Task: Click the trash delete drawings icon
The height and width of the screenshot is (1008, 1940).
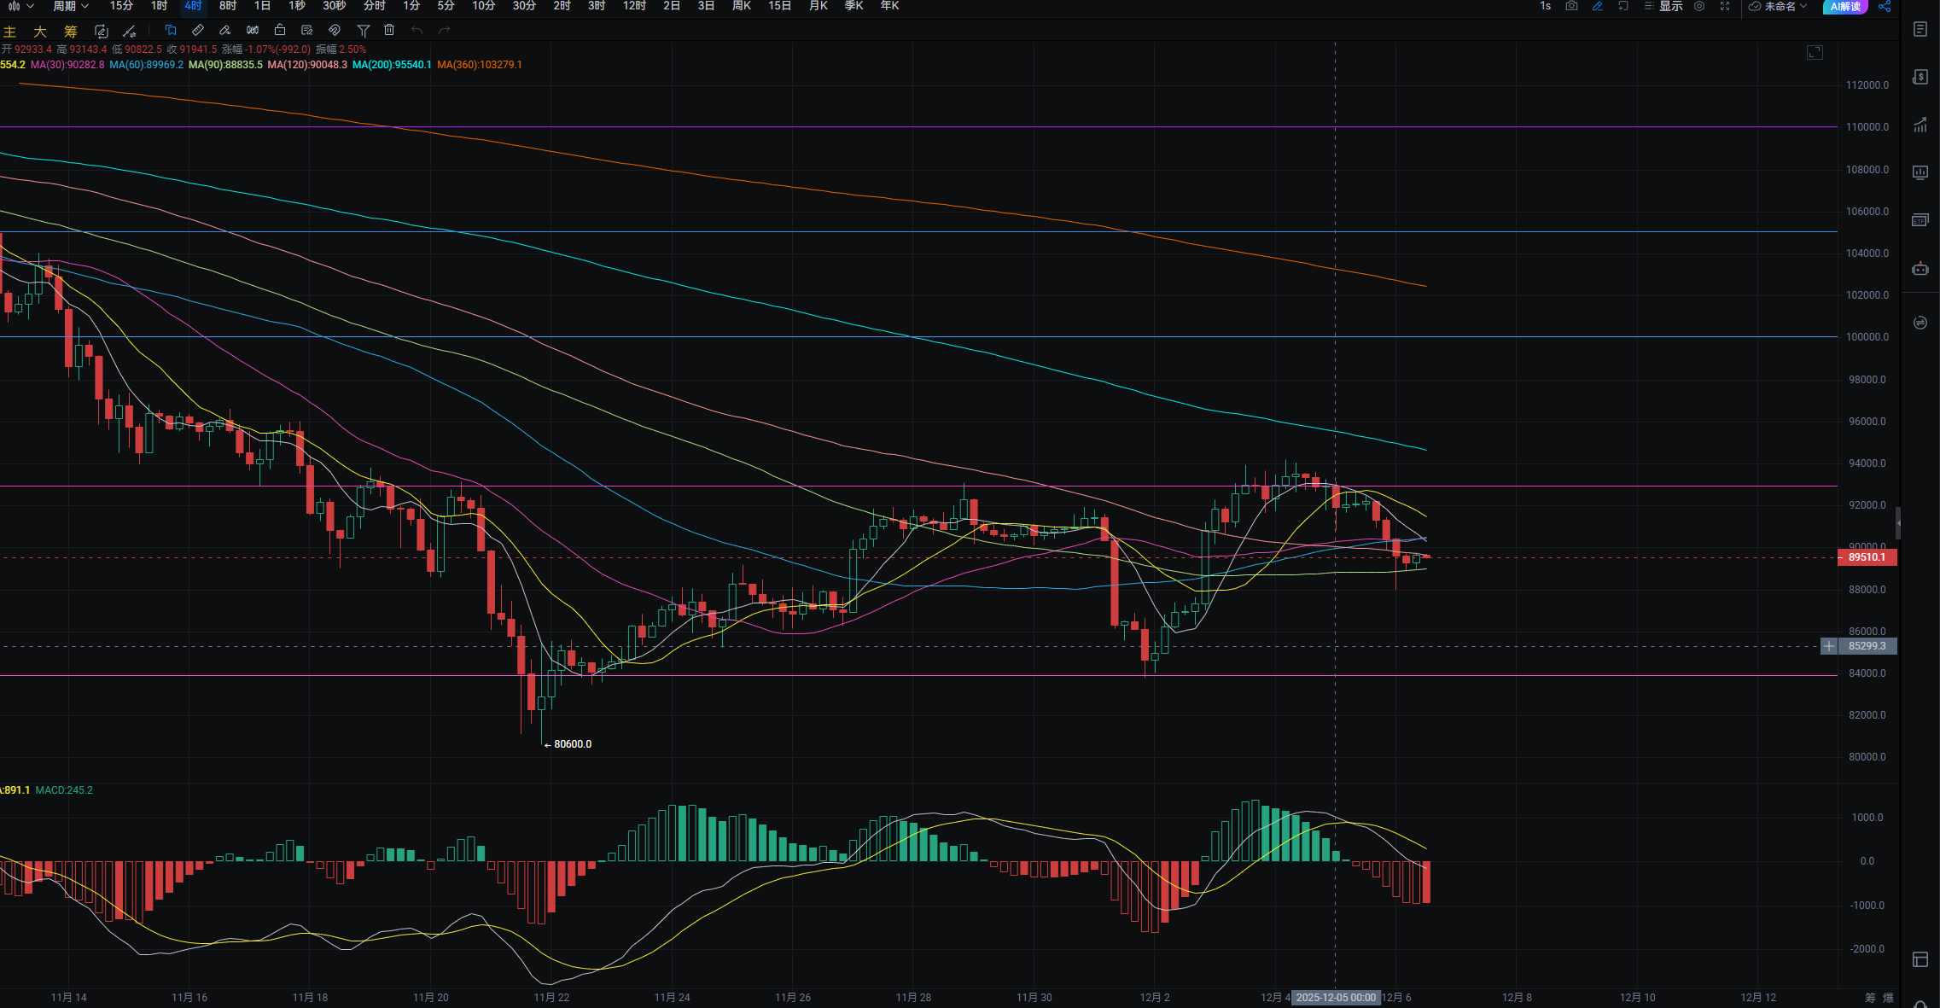Action: pyautogui.click(x=389, y=31)
